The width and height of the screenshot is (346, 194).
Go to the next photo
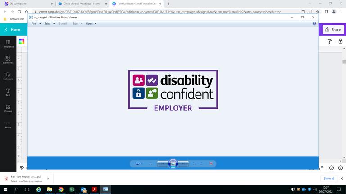point(183,163)
